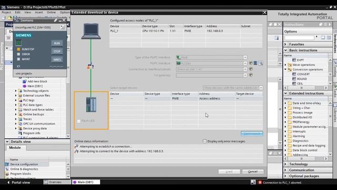
Task: Click the Start search button
Action: (252, 134)
